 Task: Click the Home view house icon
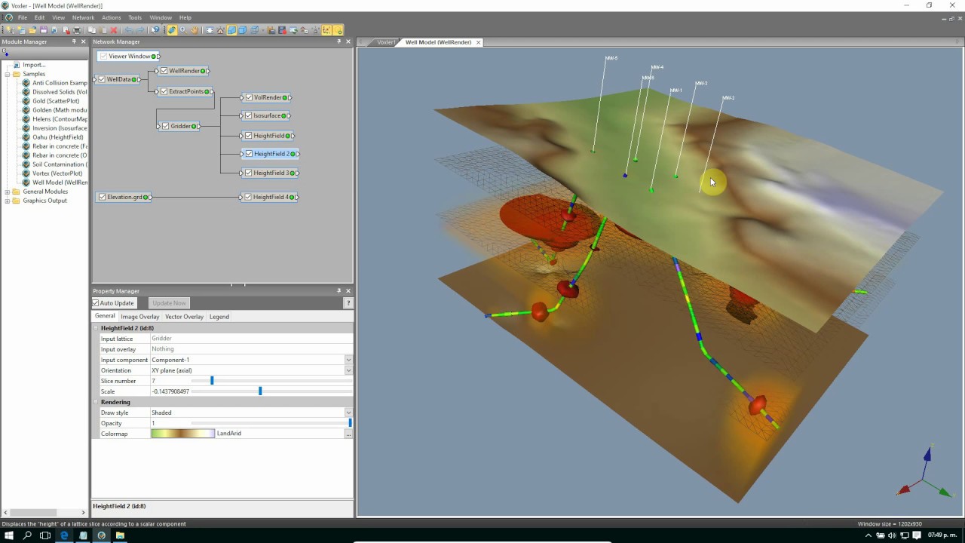coord(220,30)
